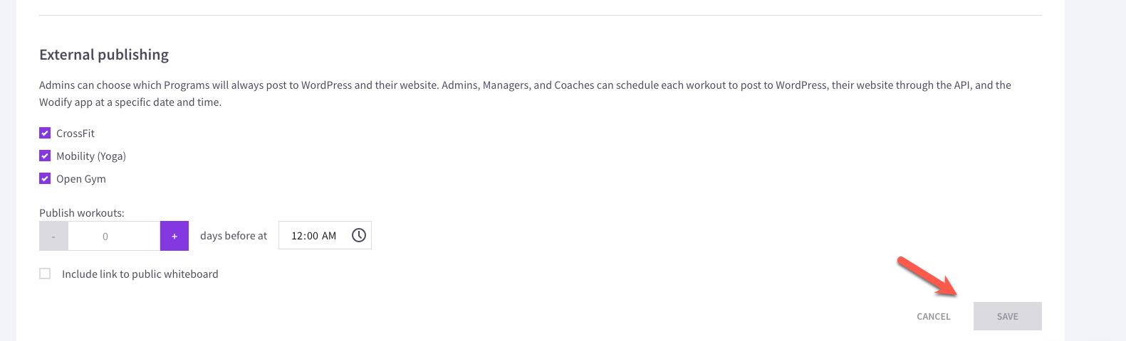Screen dimensions: 1126x341
Task: Select the Open Gym label text
Action: [81, 179]
